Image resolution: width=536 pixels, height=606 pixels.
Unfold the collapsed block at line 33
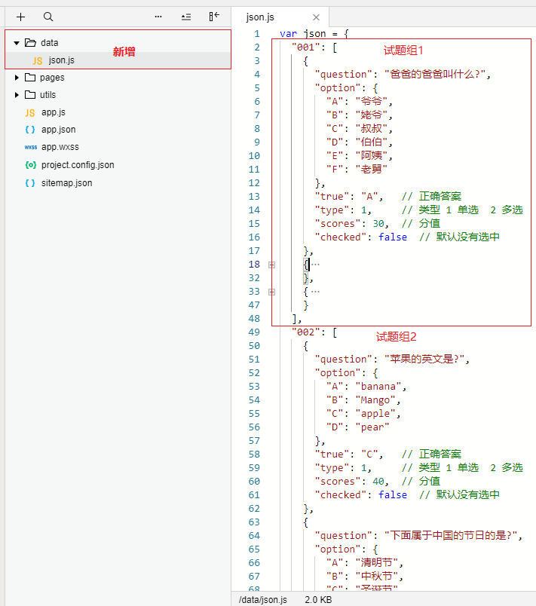tap(271, 292)
